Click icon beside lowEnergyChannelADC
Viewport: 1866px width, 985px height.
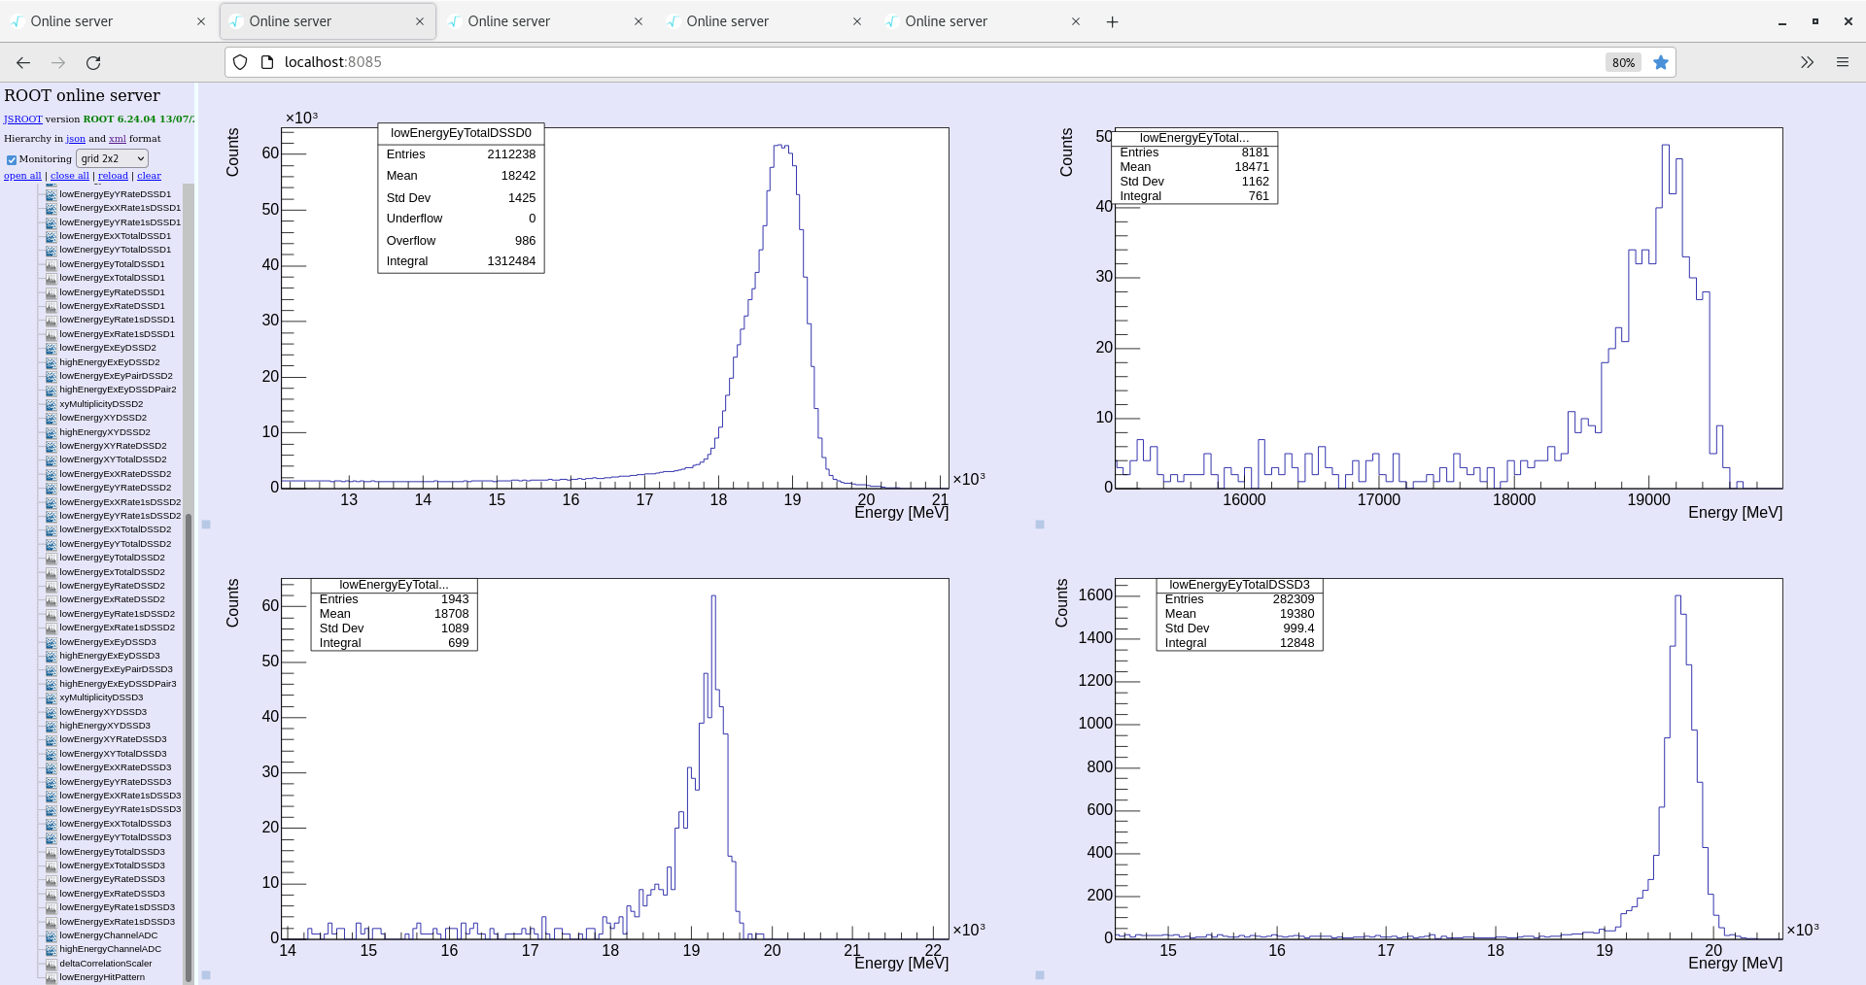point(52,935)
